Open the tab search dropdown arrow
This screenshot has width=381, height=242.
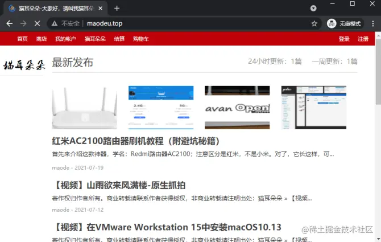(313, 9)
